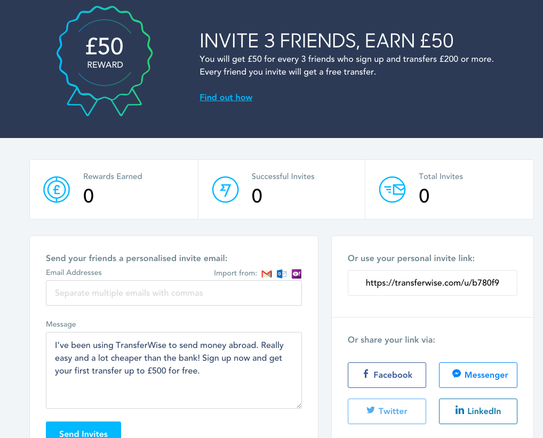543x438 pixels.
Task: Focus the Email Addresses input field
Action: pos(174,293)
